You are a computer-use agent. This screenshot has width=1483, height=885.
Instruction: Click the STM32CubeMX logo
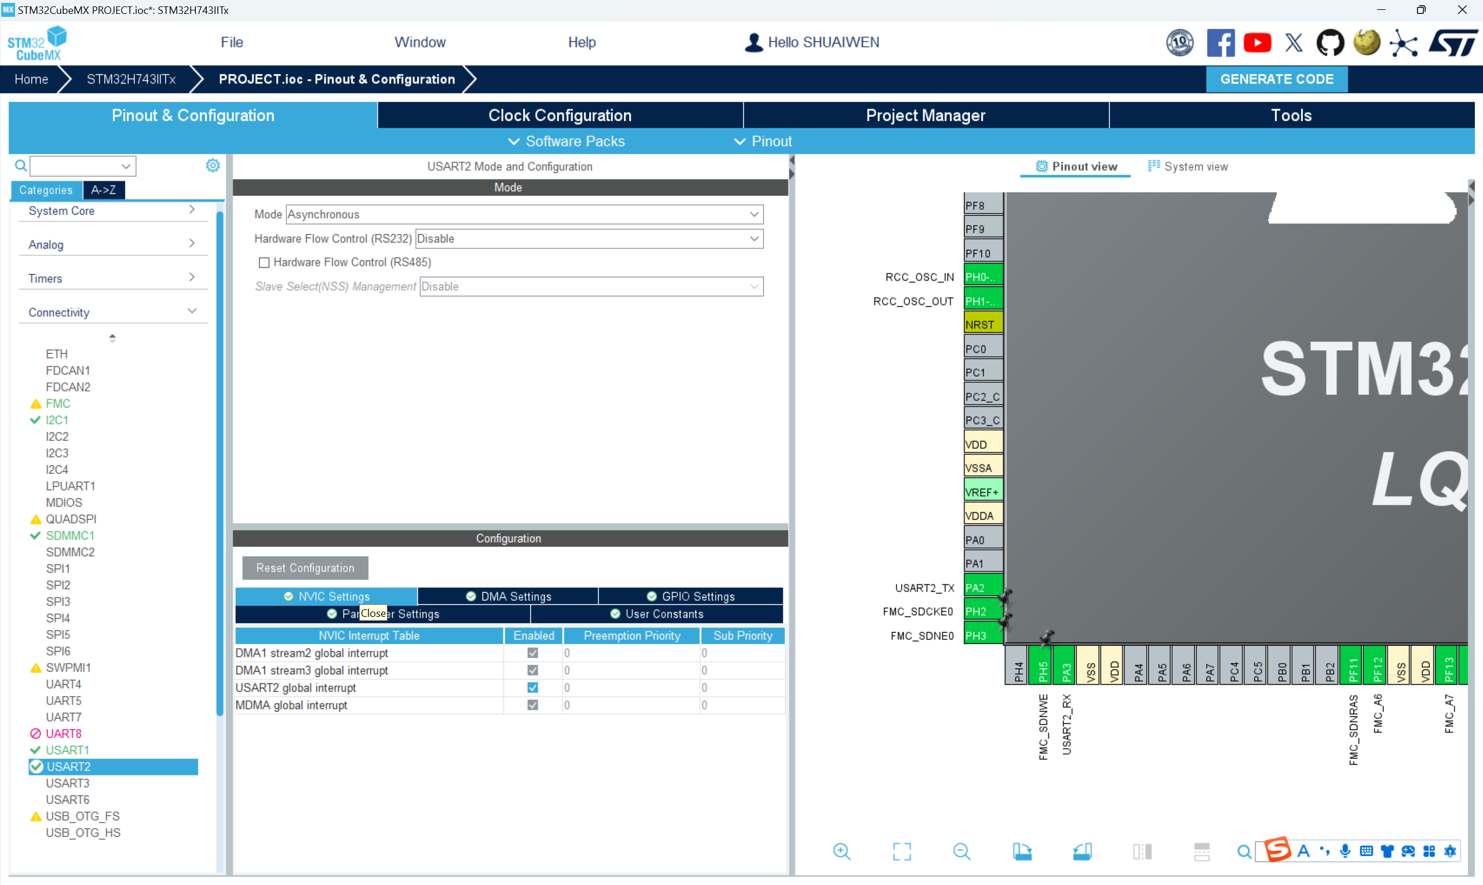pos(37,43)
